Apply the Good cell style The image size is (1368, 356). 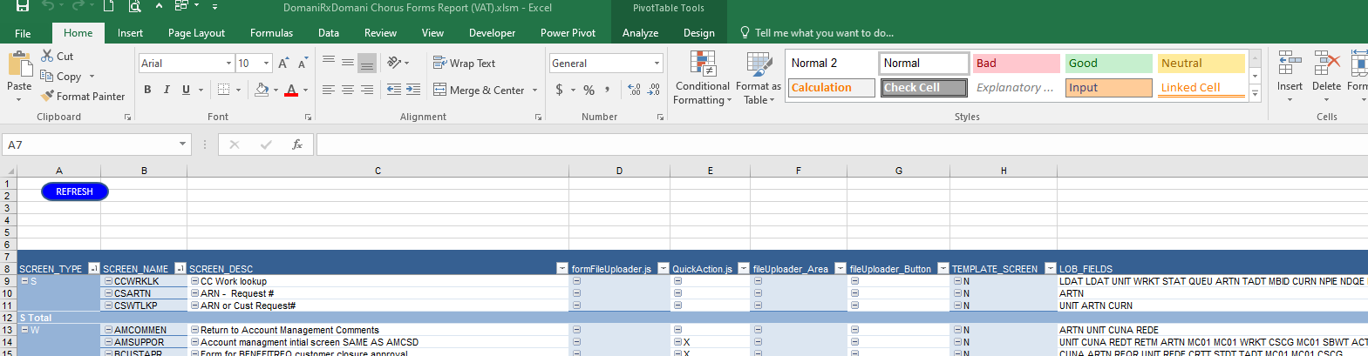pyautogui.click(x=1107, y=64)
